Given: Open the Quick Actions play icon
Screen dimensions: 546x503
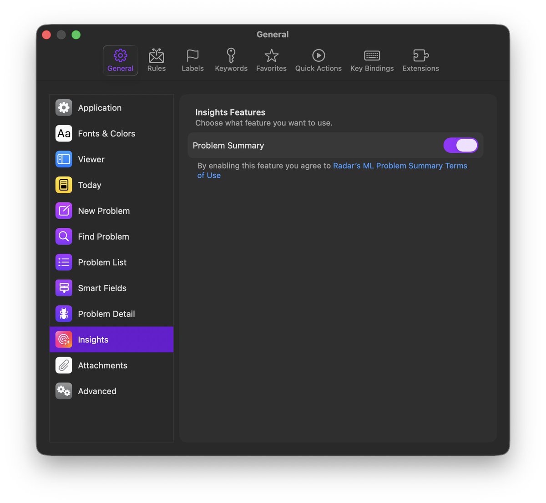Looking at the screenshot, I should pyautogui.click(x=318, y=55).
